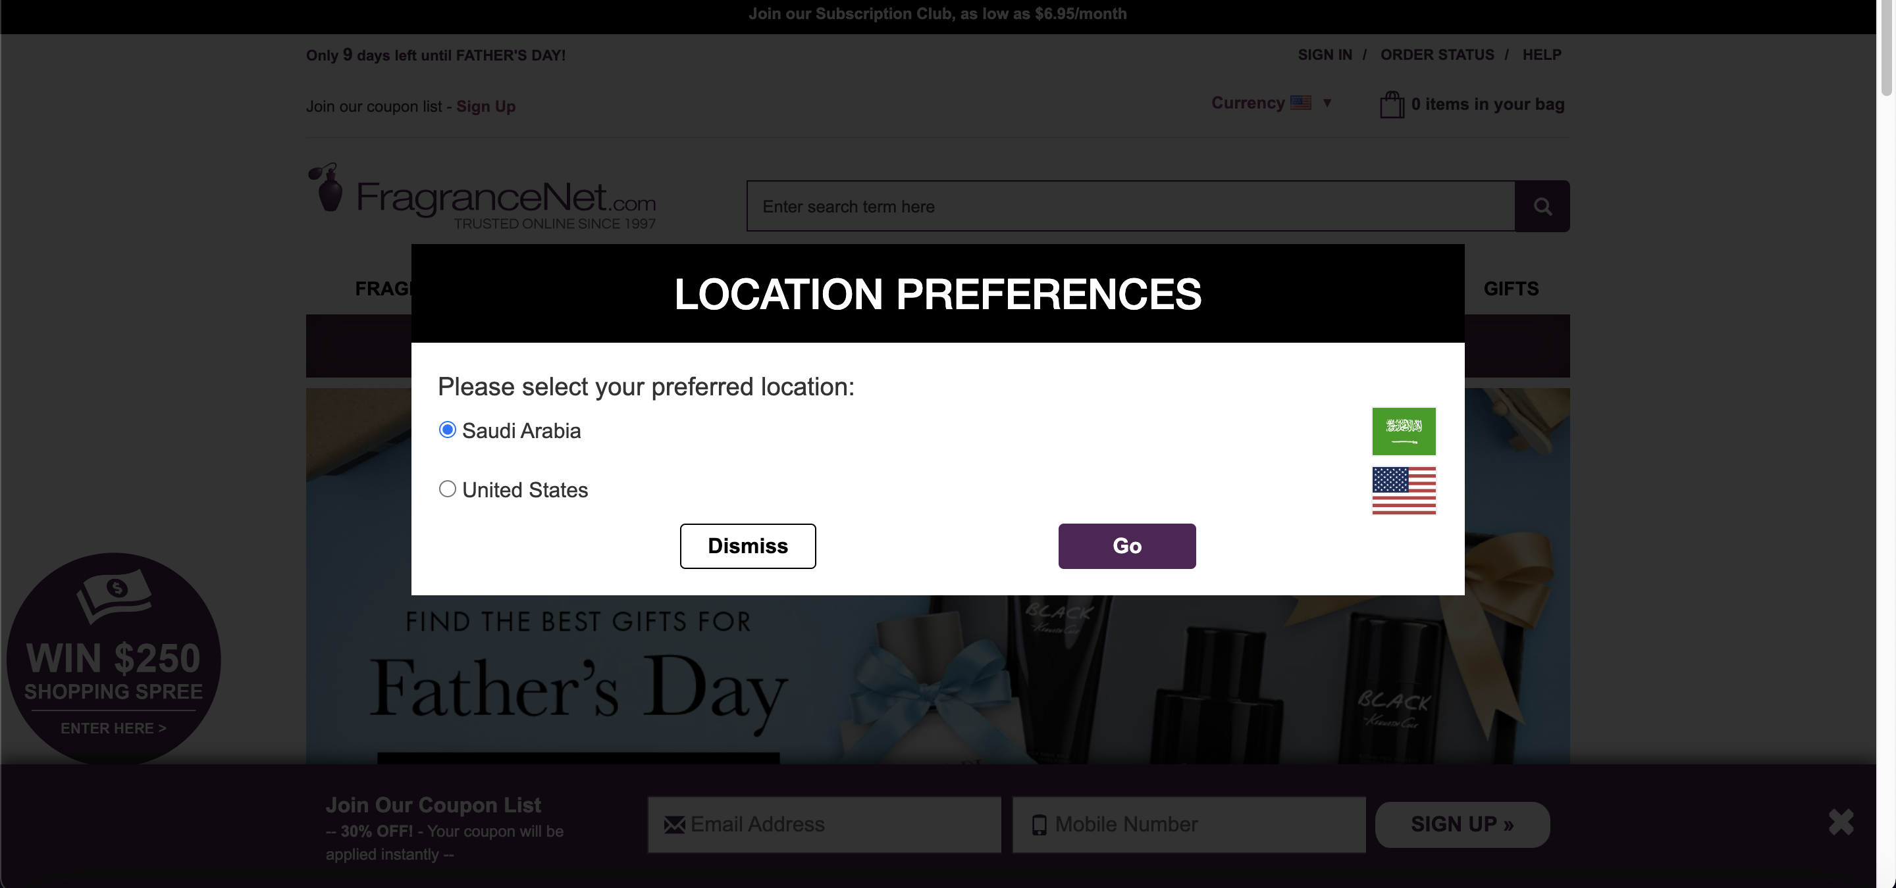Open the GIFTS menu item

pos(1510,289)
